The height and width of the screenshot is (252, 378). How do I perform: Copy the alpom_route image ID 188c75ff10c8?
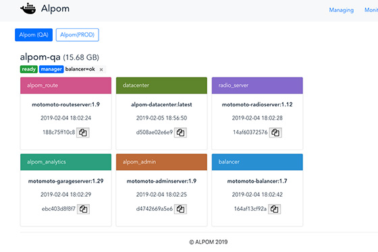point(83,133)
